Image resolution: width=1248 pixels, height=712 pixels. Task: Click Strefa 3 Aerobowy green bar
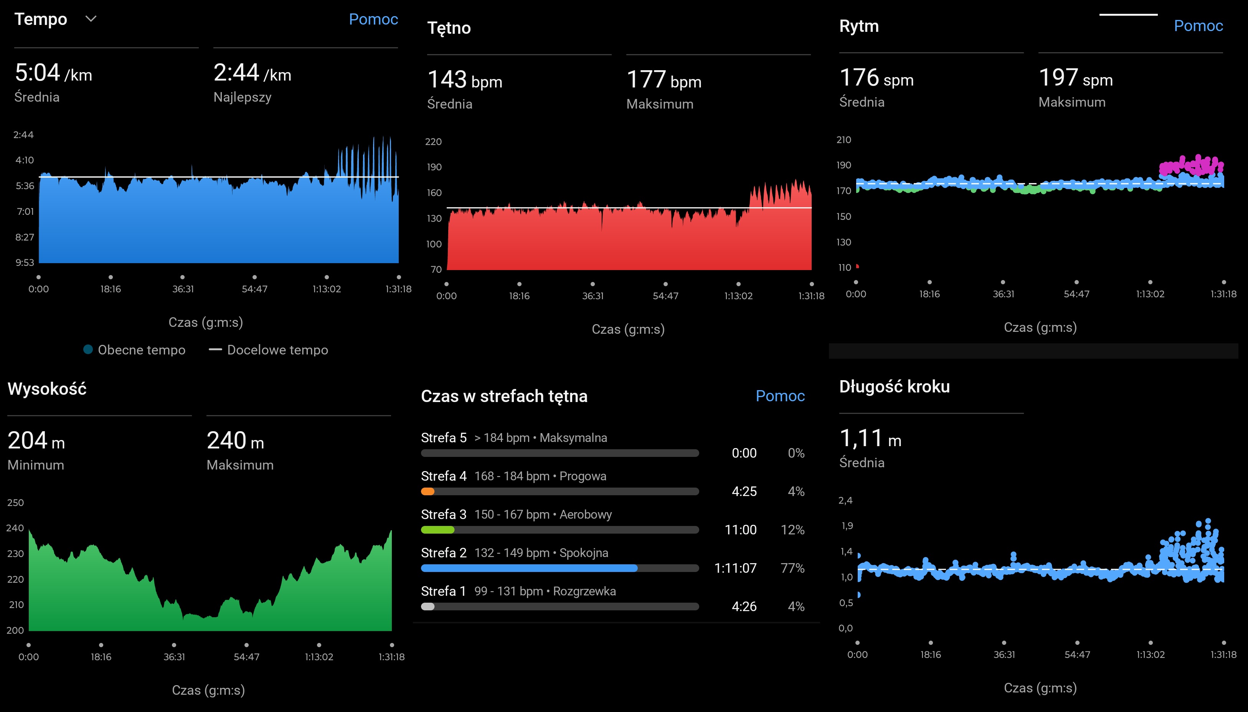pos(437,530)
